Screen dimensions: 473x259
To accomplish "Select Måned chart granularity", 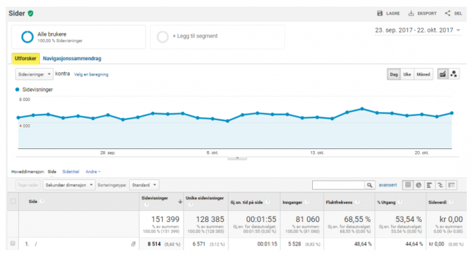I will [423, 74].
